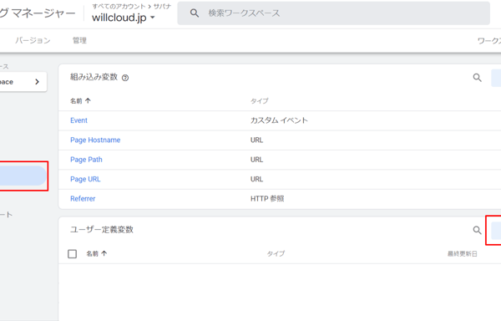Sort built-in variables by name arrow
Viewport: 501px width, 321px height.
pyautogui.click(x=88, y=100)
